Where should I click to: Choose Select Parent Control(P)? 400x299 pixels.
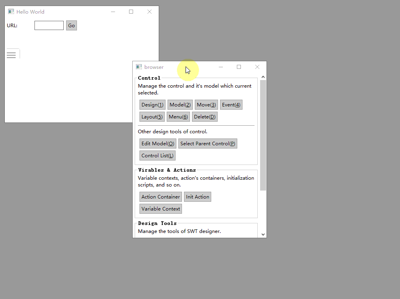click(208, 144)
